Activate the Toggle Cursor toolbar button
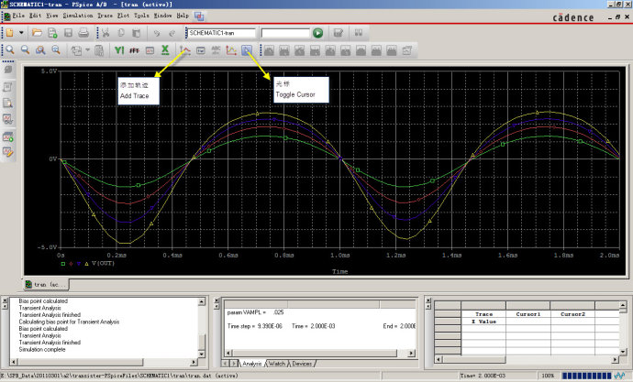 (x=248, y=49)
